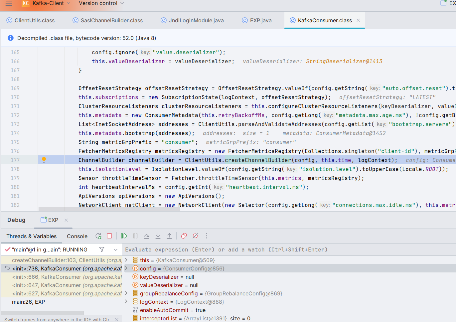
Task: Open the main hamburger menu
Action: pos(9,3)
